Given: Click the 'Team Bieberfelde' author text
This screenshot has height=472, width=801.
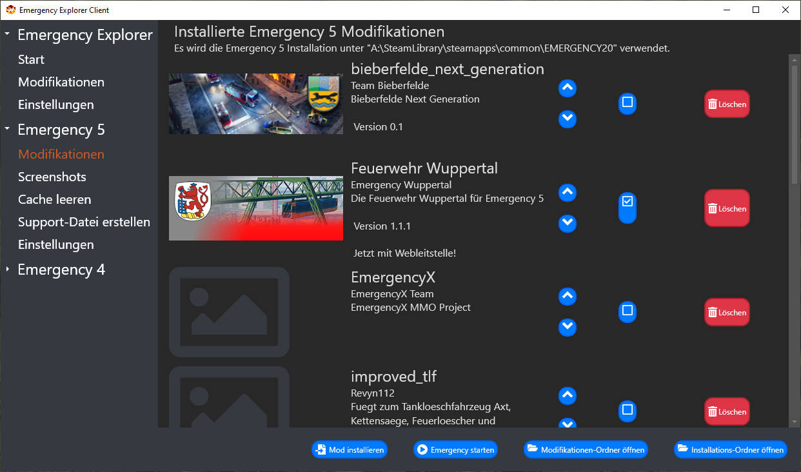Looking at the screenshot, I should pos(390,85).
